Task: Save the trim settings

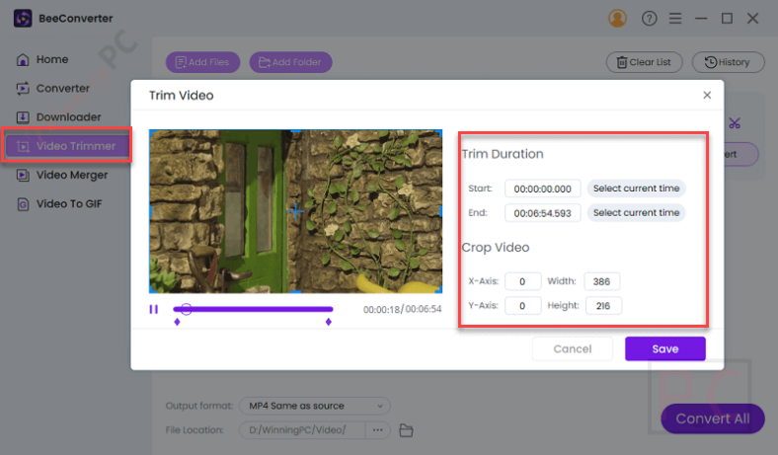Action: (x=665, y=348)
